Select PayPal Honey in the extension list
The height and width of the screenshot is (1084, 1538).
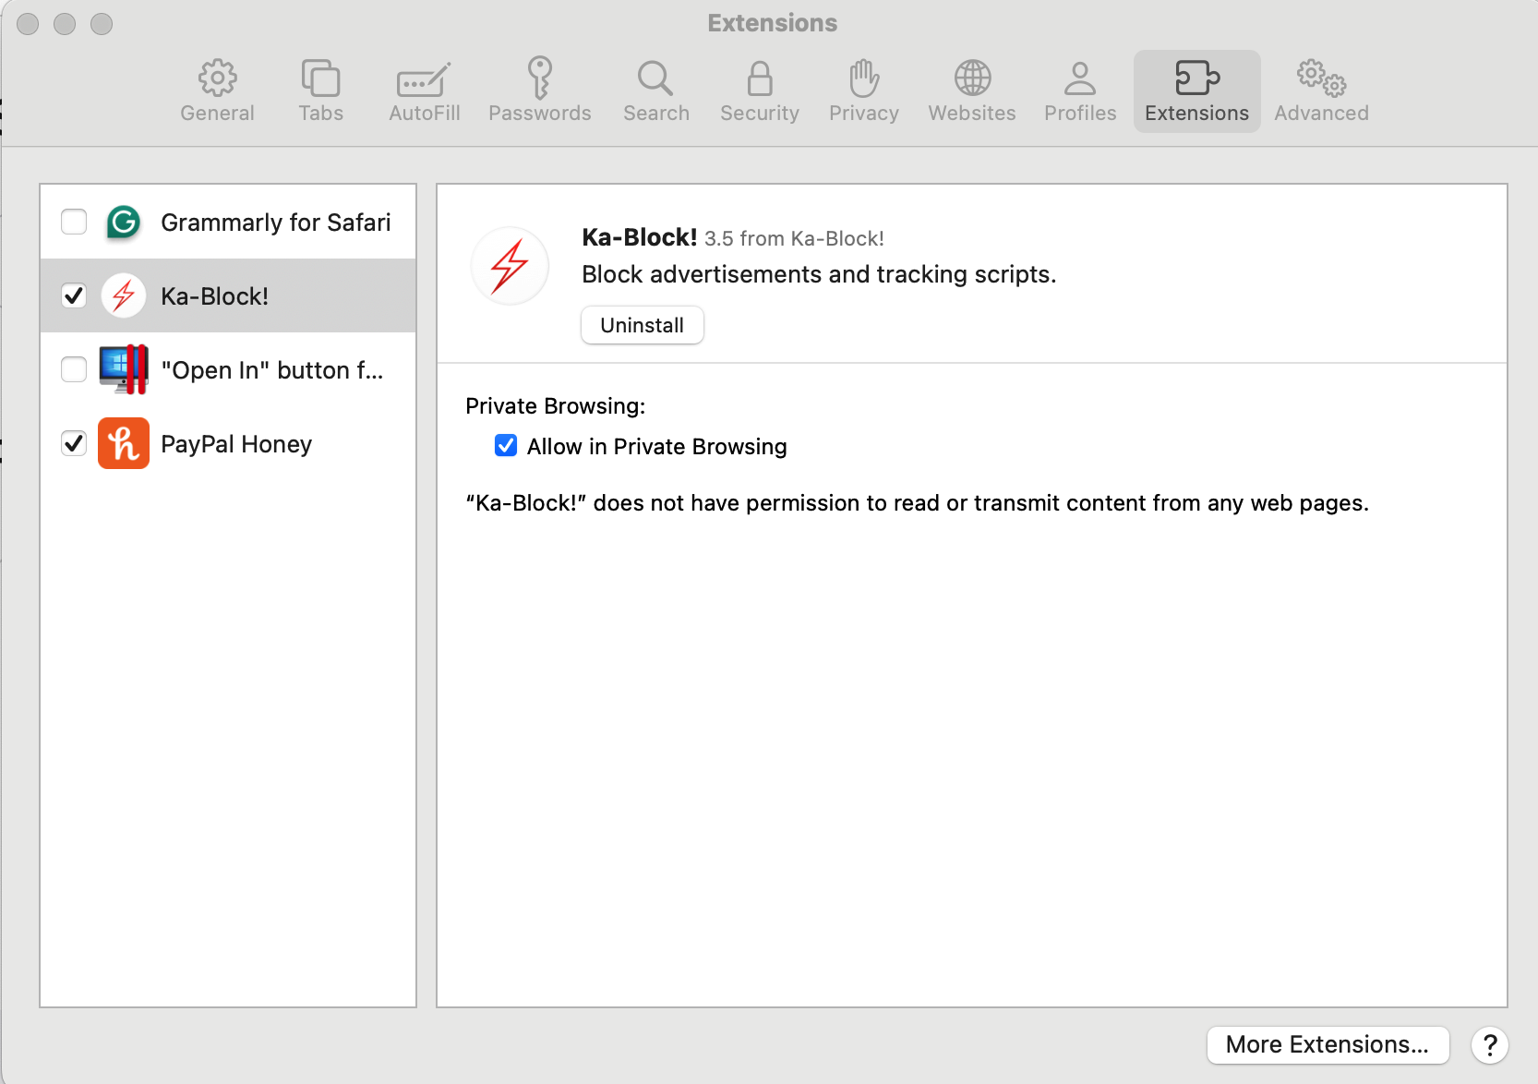click(228, 443)
